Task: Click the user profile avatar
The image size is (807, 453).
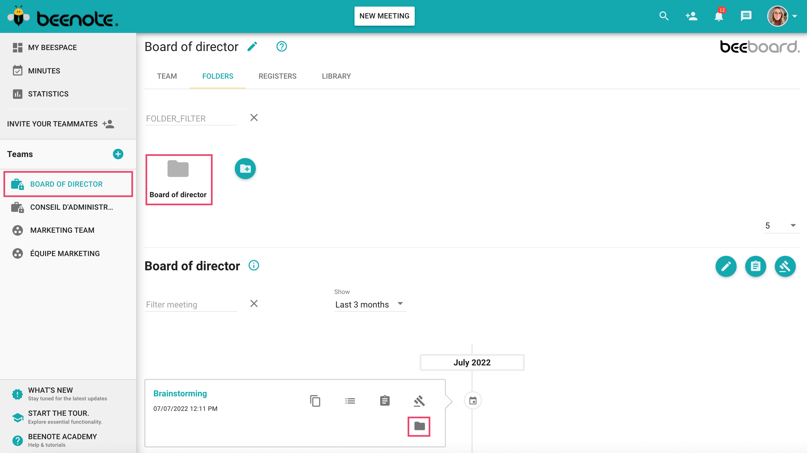Action: 777,16
